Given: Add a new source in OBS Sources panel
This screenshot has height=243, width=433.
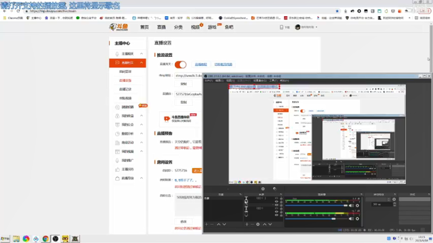Looking at the screenshot, I should pyautogui.click(x=247, y=224).
